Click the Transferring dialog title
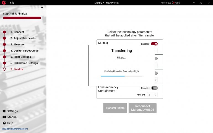The image size is (213, 133). click(122, 50)
